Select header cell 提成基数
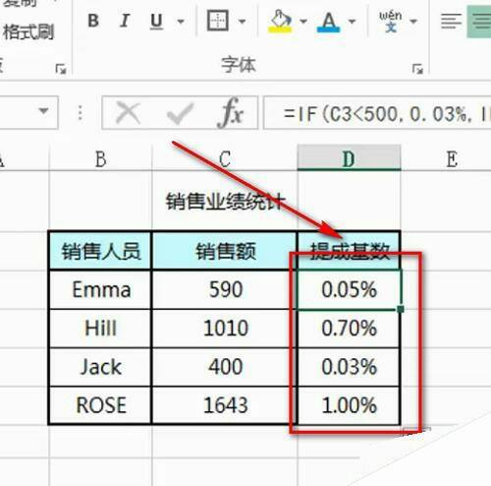 pos(349,251)
